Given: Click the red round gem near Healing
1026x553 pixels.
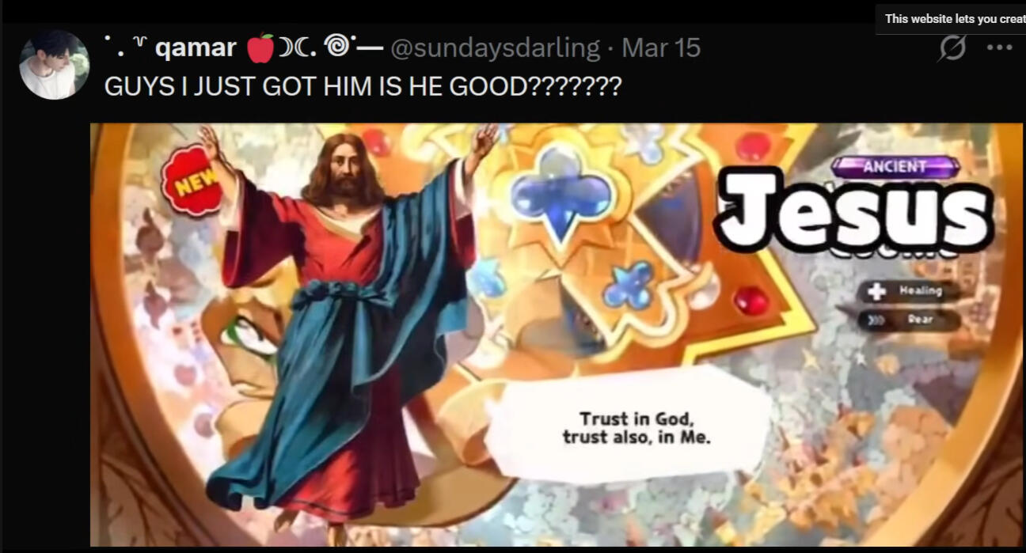Looking at the screenshot, I should tap(750, 301).
